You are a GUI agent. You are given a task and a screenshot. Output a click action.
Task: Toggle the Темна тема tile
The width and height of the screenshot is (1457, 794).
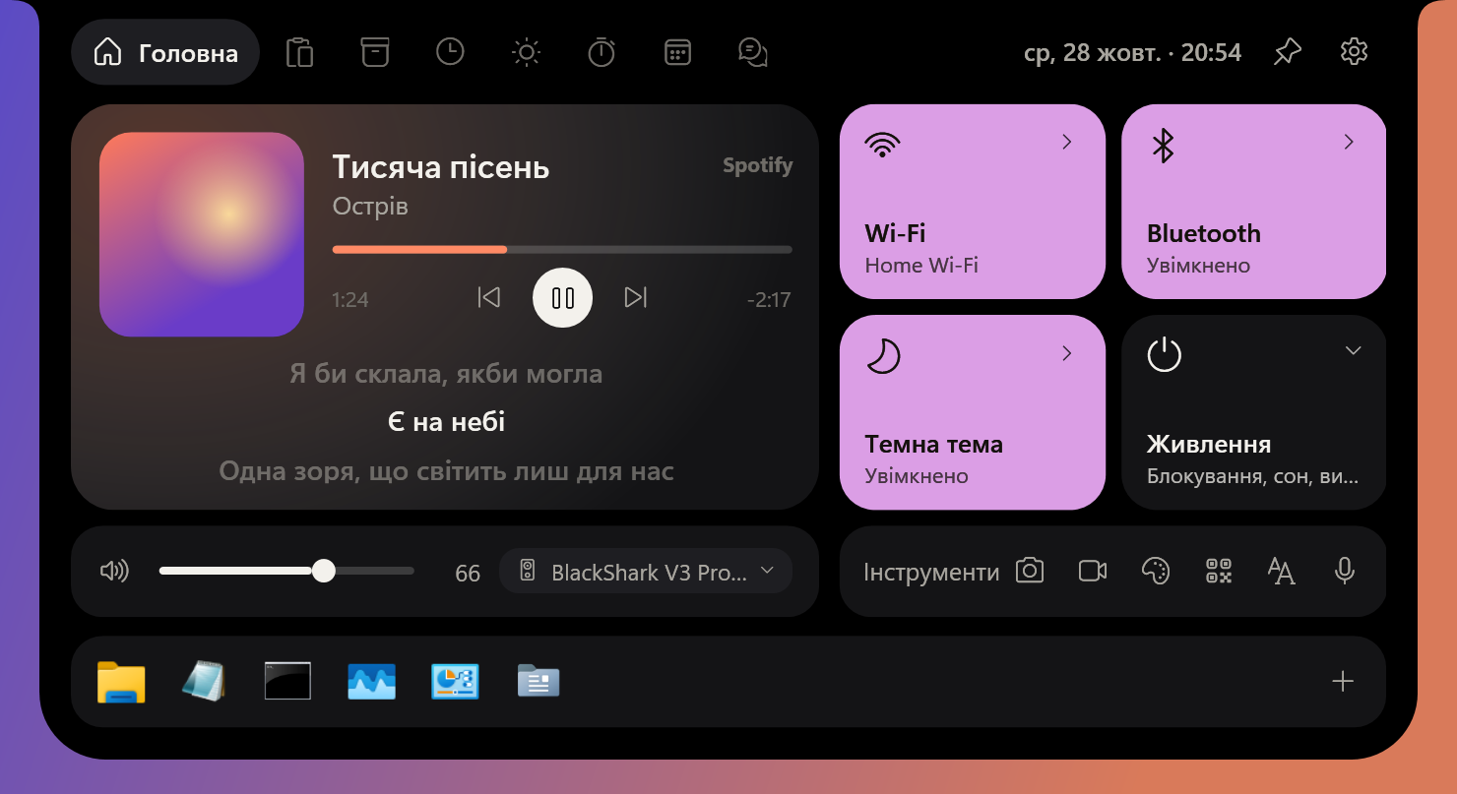pos(973,412)
